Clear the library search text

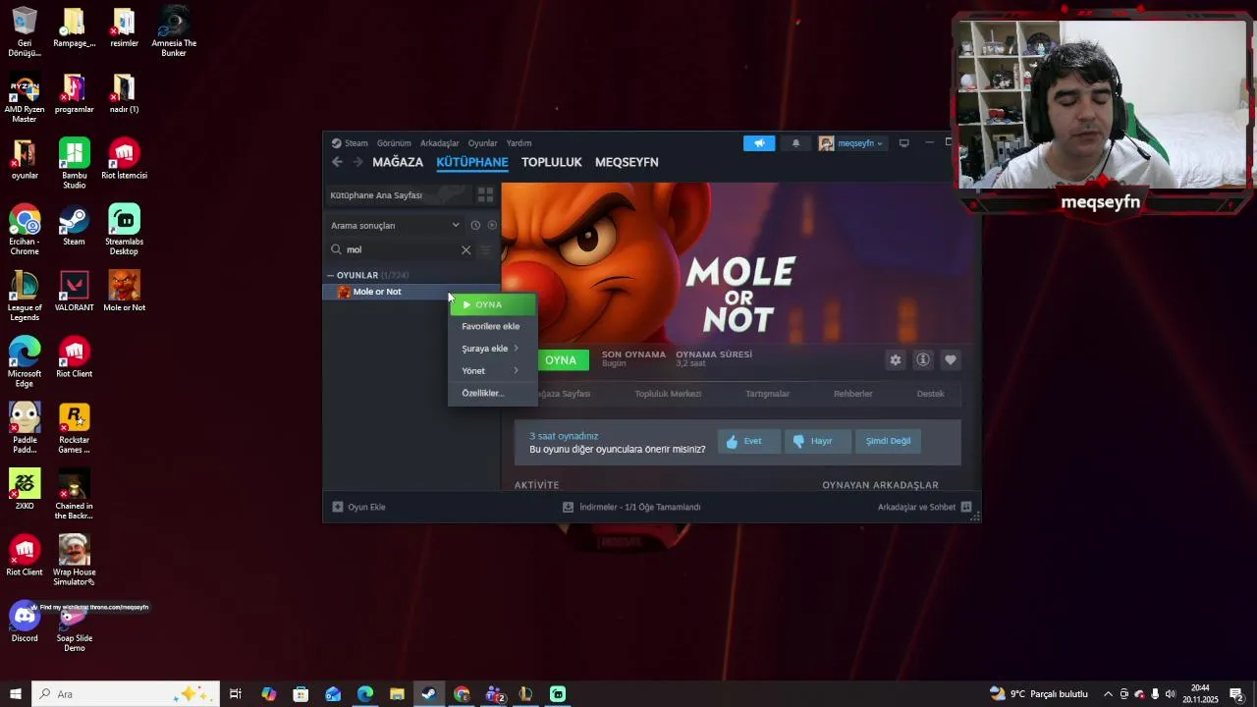click(465, 250)
